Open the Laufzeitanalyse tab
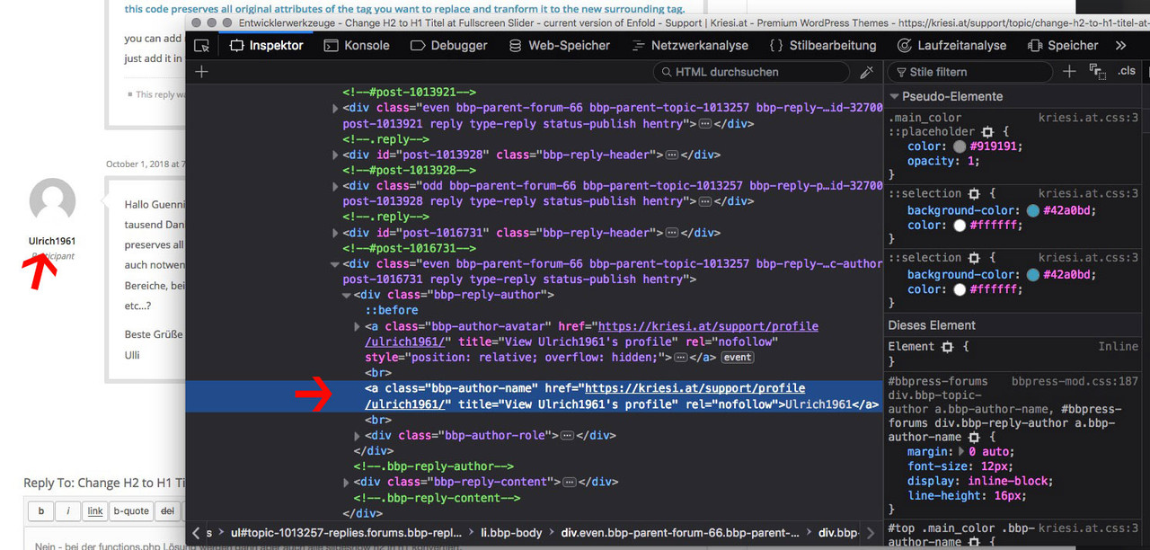The height and width of the screenshot is (550, 1150). (x=952, y=45)
